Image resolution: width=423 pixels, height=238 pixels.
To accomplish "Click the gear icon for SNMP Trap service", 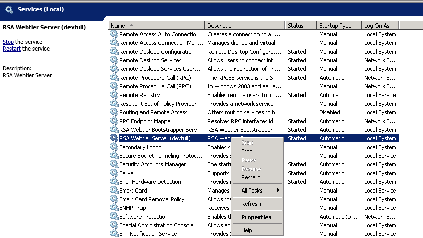I will point(114,208).
